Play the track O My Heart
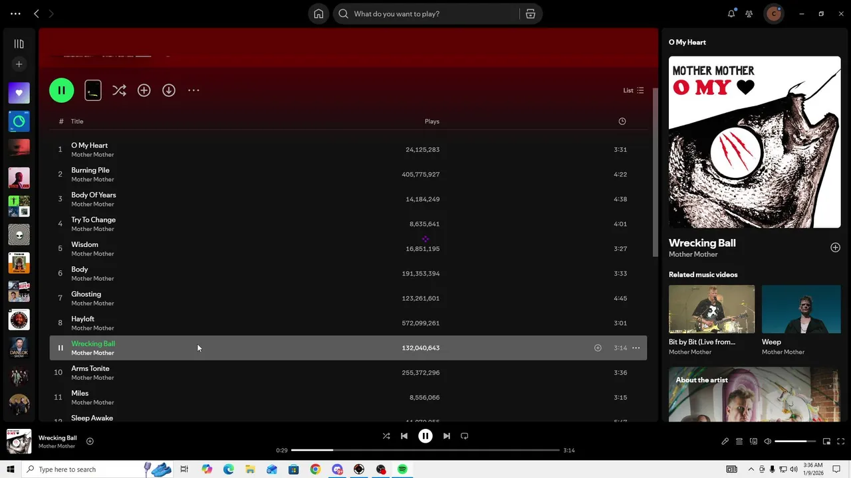This screenshot has width=851, height=478. (x=348, y=149)
